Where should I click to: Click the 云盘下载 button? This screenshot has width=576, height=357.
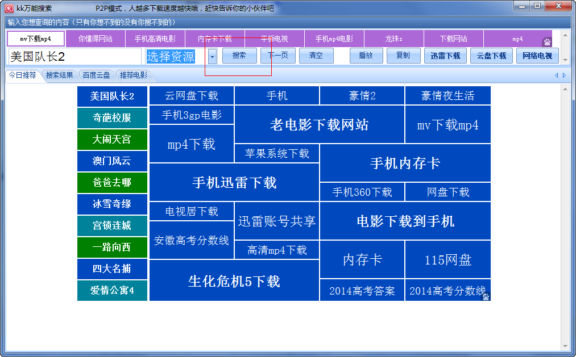point(491,56)
